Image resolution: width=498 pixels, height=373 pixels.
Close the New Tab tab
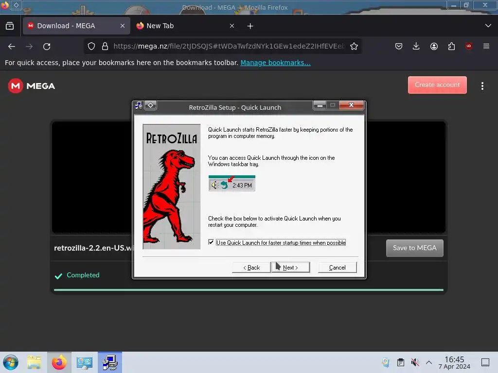click(x=232, y=26)
